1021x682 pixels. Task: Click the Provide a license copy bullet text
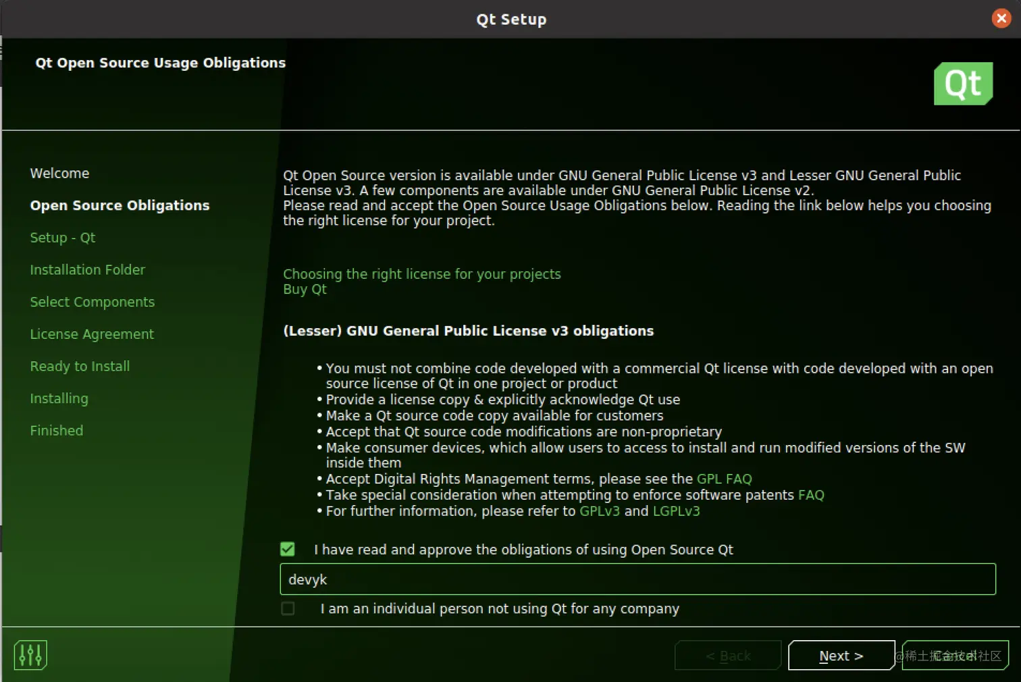(503, 400)
